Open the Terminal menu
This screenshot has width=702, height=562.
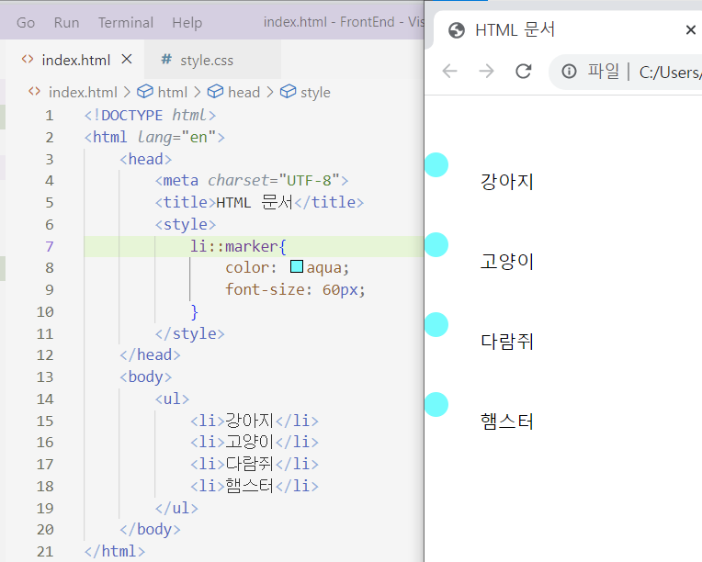(126, 22)
